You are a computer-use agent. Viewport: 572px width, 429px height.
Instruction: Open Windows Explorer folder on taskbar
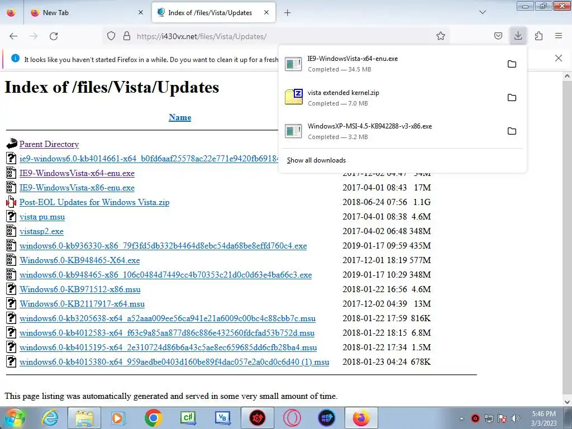pos(84,418)
